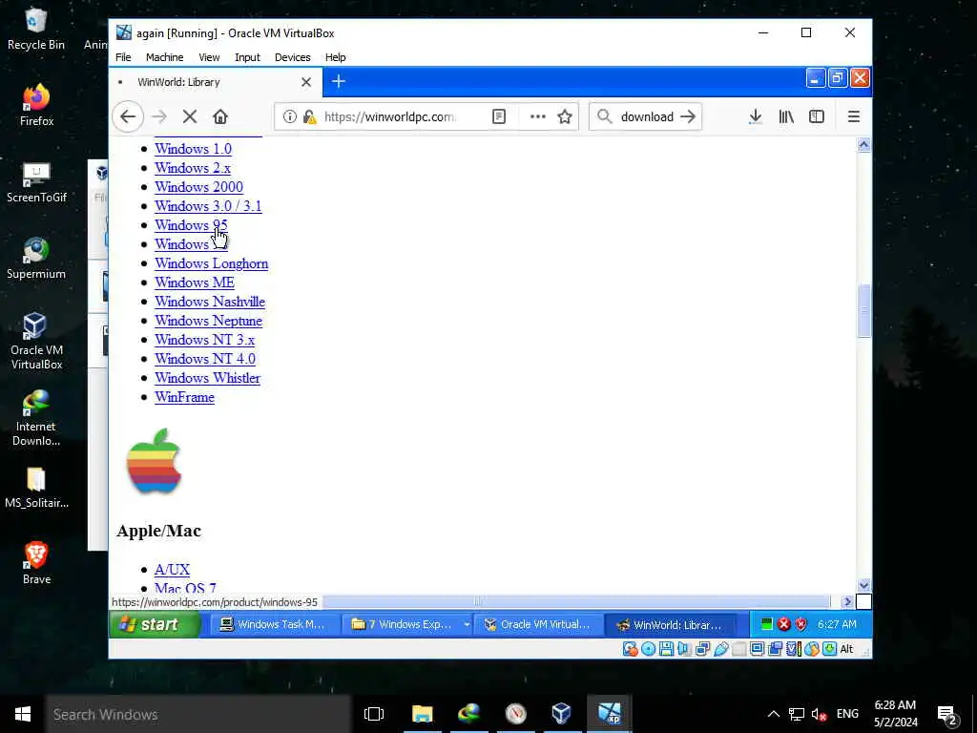This screenshot has width=977, height=733.
Task: Click horizontal scrollbar right arrow
Action: coord(847,601)
